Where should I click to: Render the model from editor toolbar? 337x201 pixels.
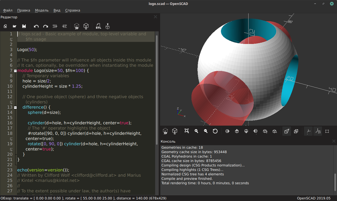86,26
